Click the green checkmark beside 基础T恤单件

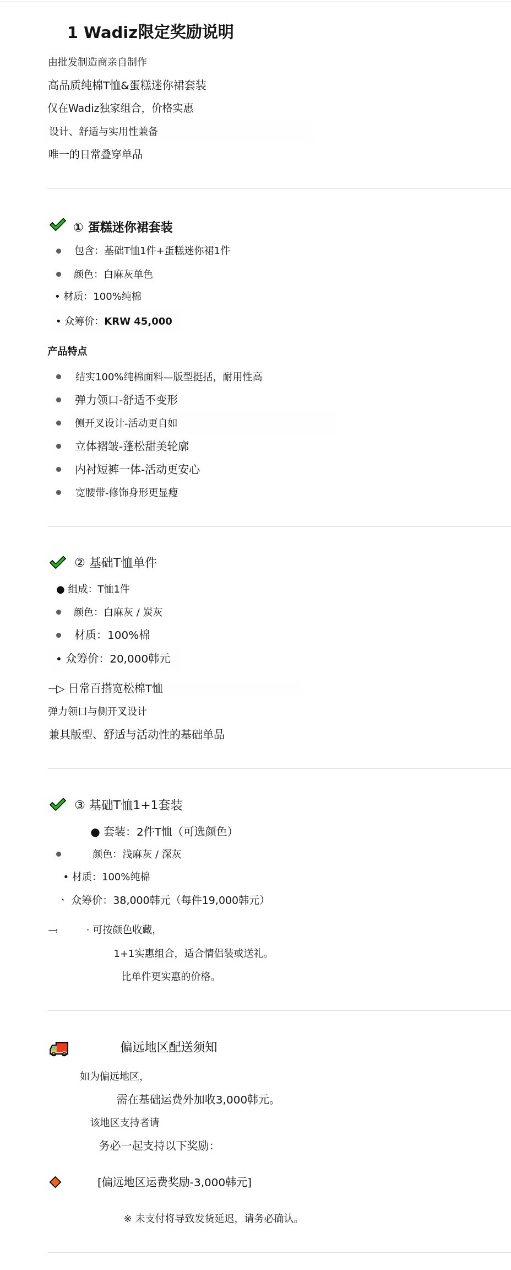pos(57,562)
